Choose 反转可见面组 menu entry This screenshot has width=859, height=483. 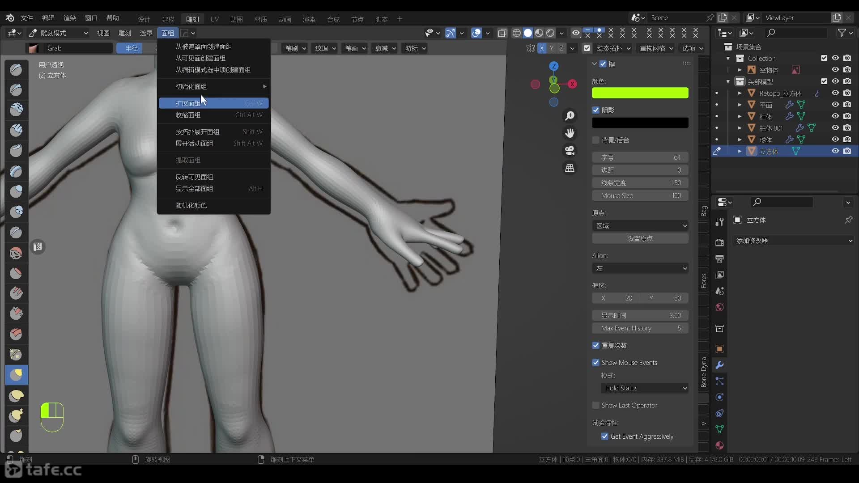click(214, 177)
